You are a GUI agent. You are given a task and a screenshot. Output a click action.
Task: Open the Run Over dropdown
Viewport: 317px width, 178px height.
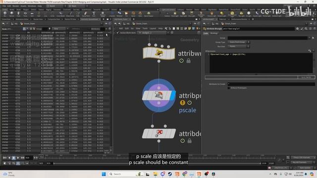[x=239, y=46]
